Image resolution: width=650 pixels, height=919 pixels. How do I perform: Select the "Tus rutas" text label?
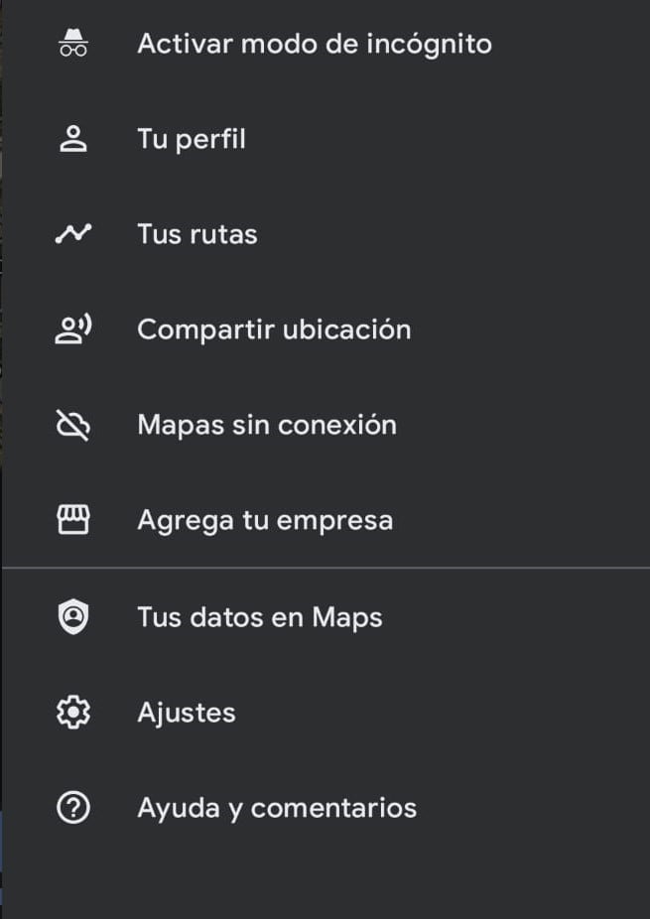[196, 234]
